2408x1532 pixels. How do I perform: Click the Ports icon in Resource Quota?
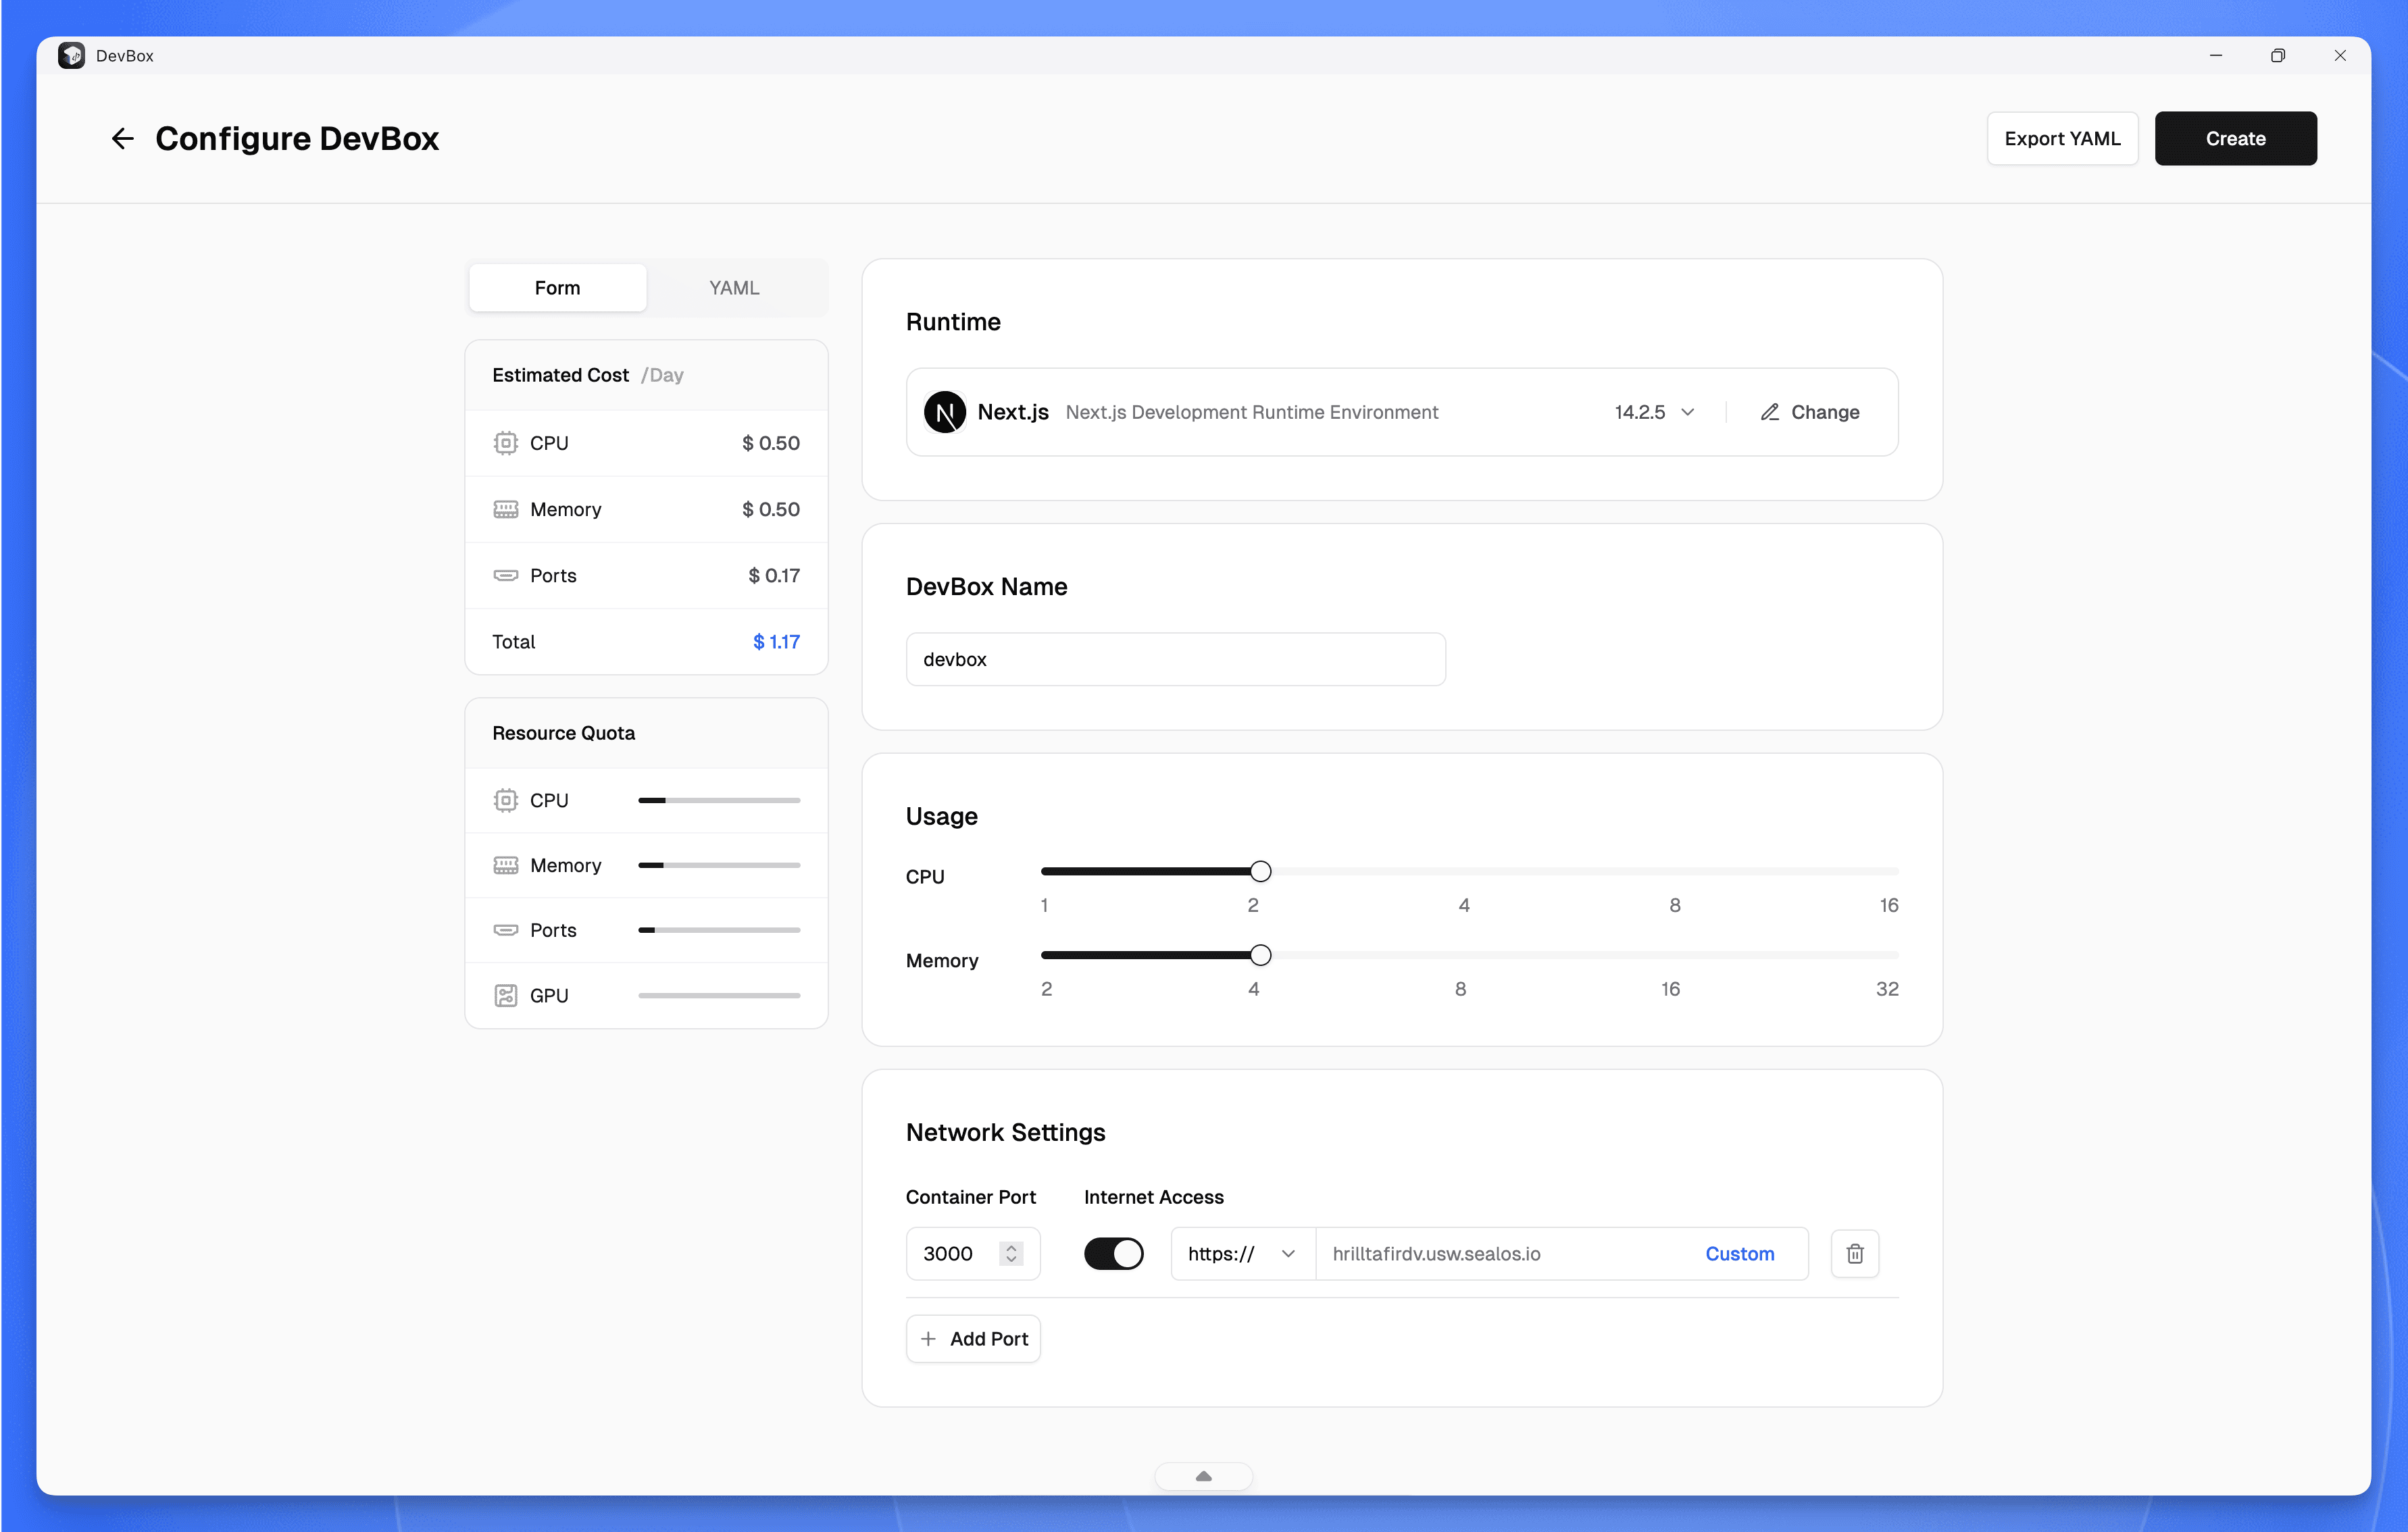[506, 930]
